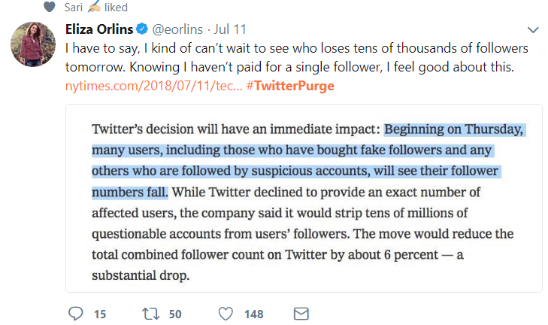Open the tweet options chevron menu

[533, 30]
